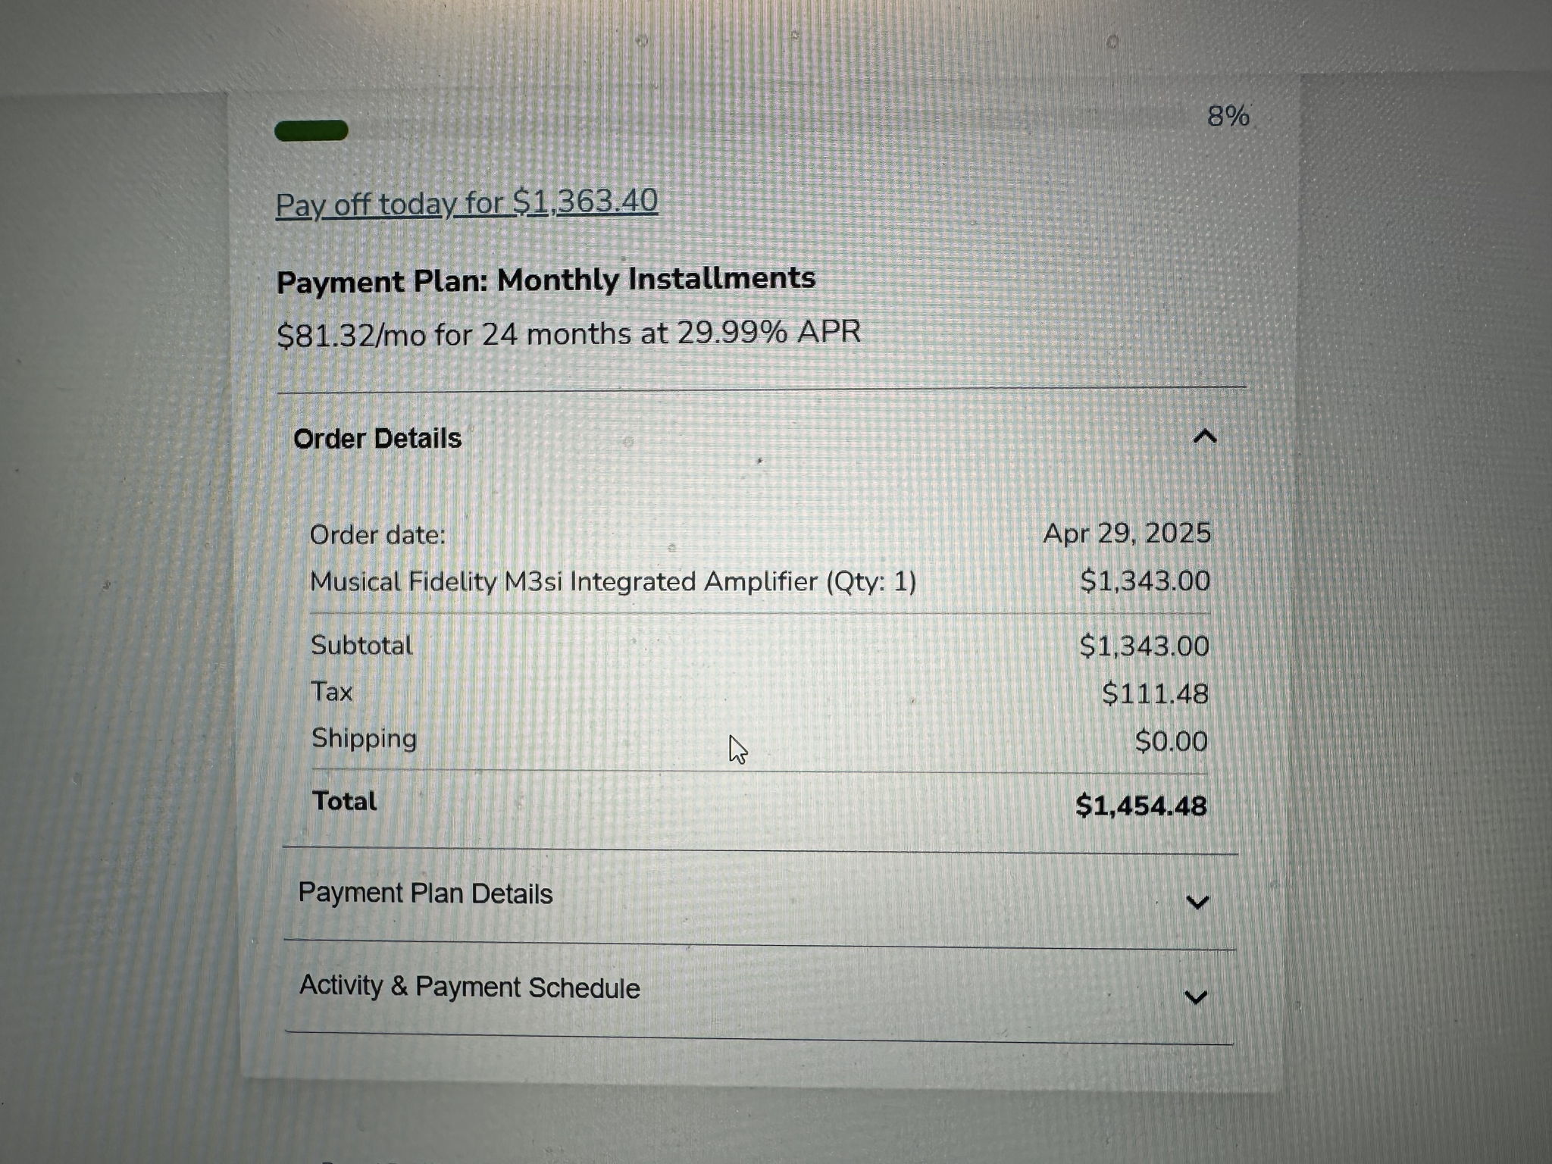
Task: Click the Shipping amount $0.00
Action: click(x=1171, y=741)
